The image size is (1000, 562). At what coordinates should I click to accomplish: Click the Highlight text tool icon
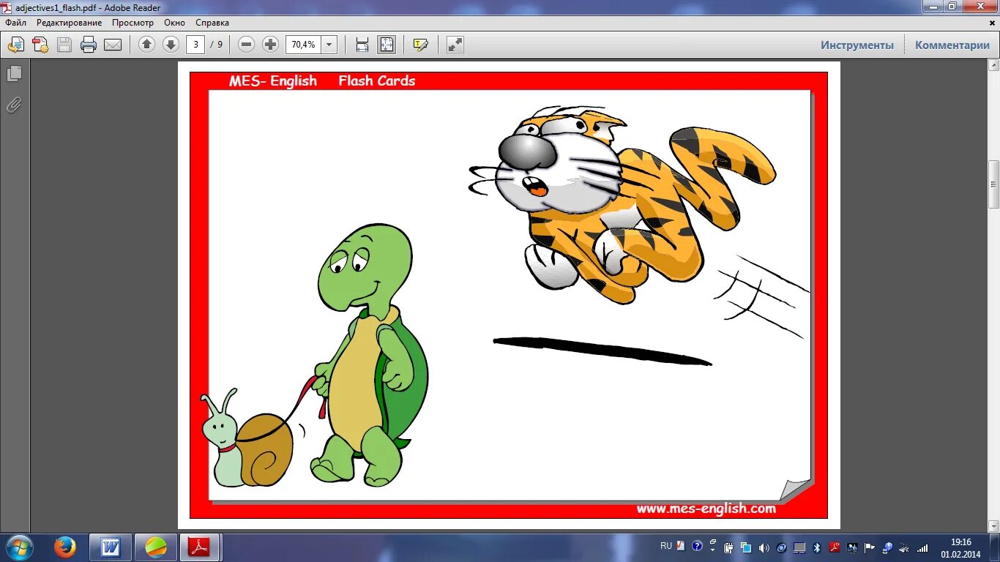420,45
